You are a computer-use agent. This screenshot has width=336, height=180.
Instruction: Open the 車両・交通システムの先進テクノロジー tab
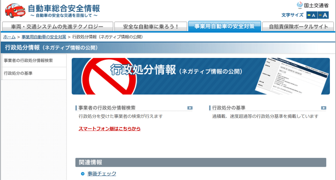click(x=58, y=26)
